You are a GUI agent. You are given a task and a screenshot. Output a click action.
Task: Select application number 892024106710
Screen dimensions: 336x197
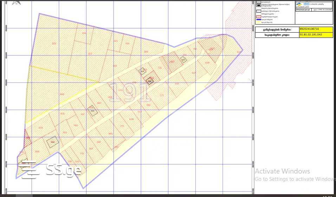[315, 30]
